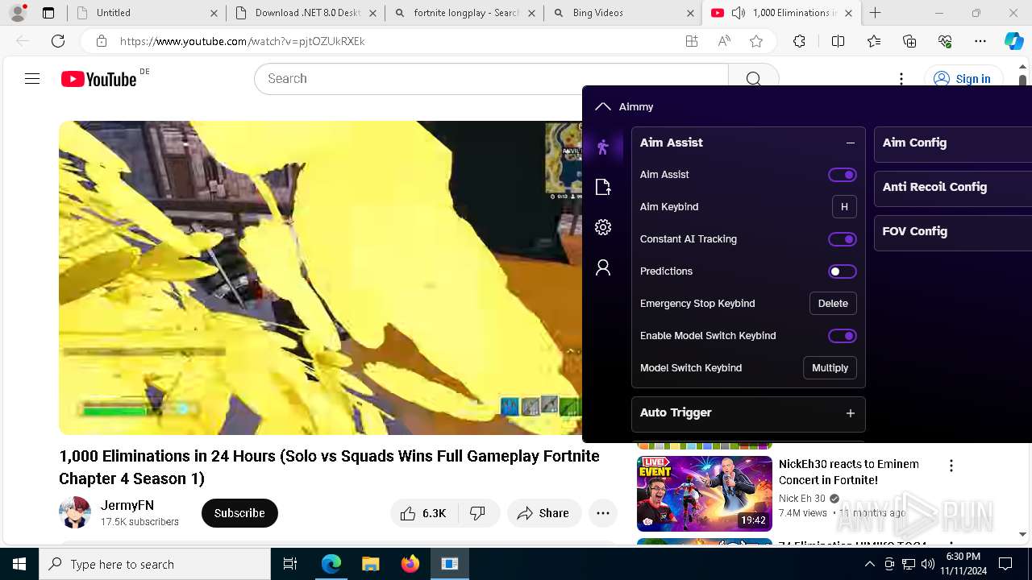The height and width of the screenshot is (580, 1032).
Task: Open the notification center on taskbar
Action: click(1005, 564)
